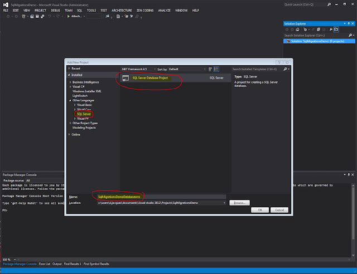Click the project Name input field
This screenshot has height=274, width=357.
pos(161,197)
